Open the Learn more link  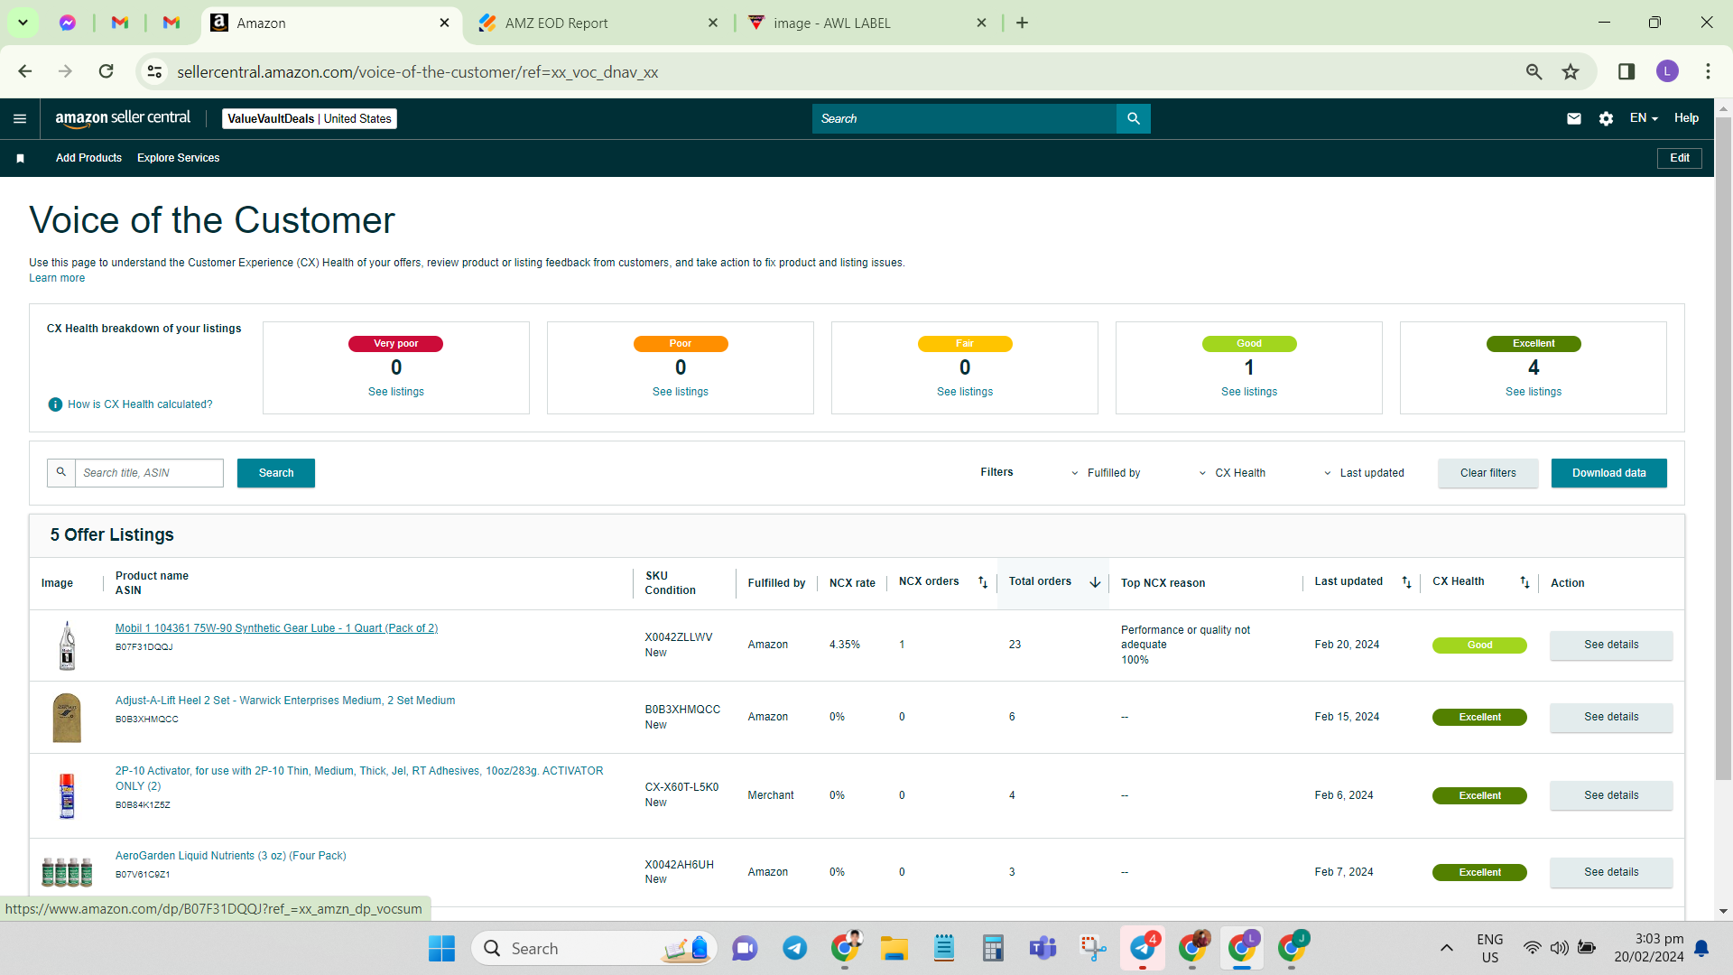pyautogui.click(x=57, y=278)
